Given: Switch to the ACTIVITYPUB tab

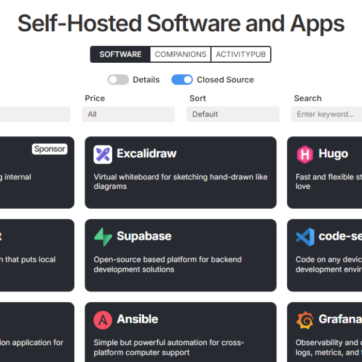Looking at the screenshot, I should coord(241,54).
